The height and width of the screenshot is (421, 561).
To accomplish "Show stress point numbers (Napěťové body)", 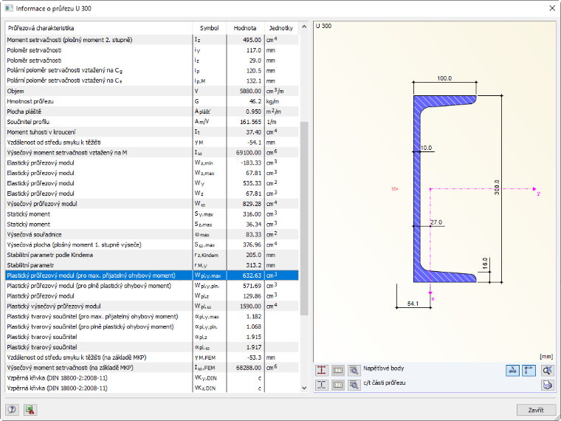I will [338, 370].
